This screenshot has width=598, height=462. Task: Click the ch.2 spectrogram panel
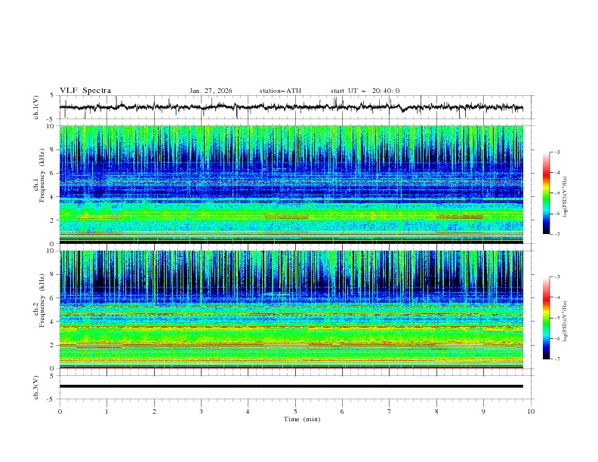pos(291,310)
